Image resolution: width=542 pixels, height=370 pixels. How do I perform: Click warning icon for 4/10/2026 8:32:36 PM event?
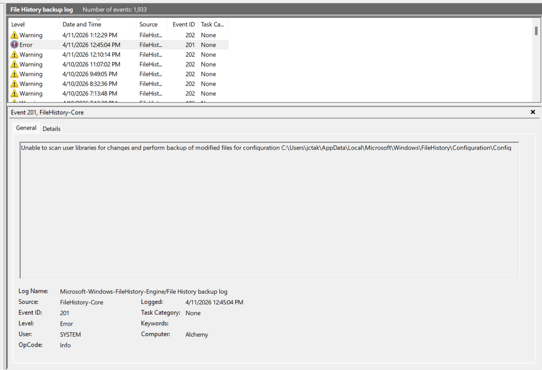click(x=14, y=84)
